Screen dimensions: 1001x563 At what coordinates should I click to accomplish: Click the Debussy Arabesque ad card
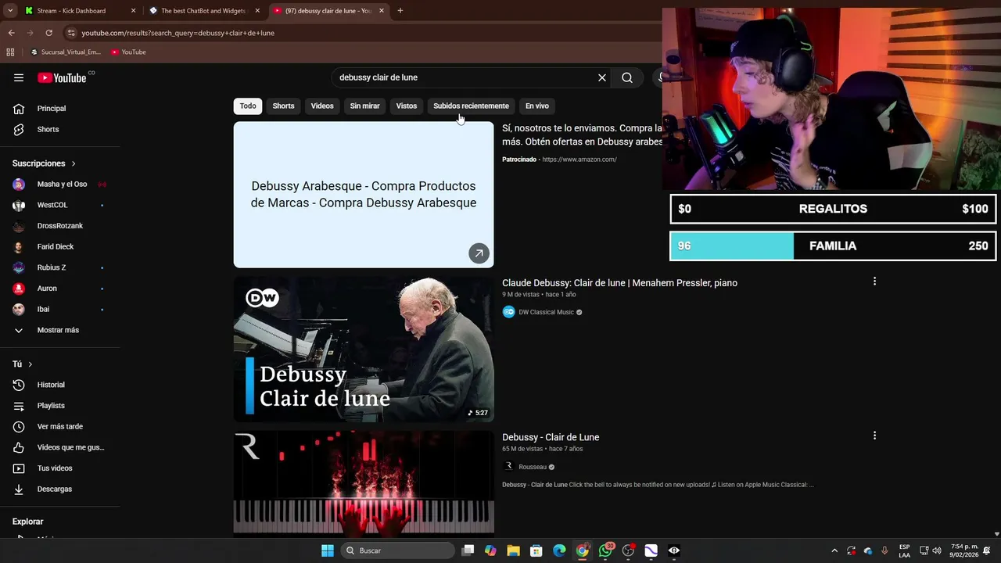pyautogui.click(x=364, y=195)
